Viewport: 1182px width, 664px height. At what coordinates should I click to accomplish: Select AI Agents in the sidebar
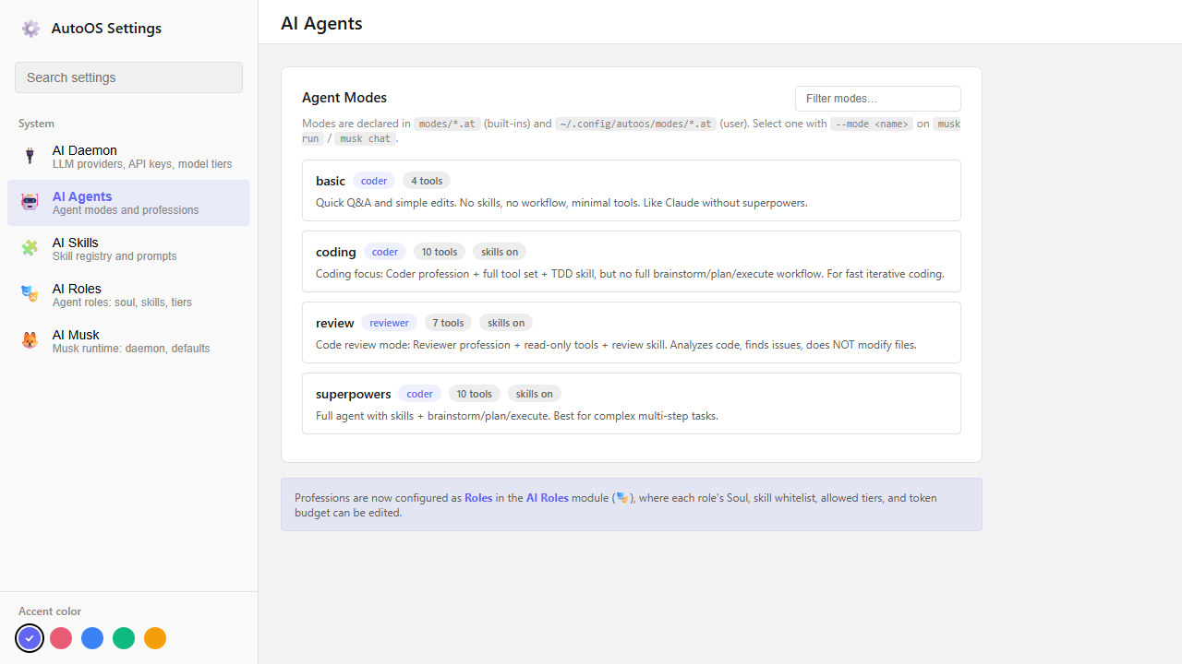[128, 203]
